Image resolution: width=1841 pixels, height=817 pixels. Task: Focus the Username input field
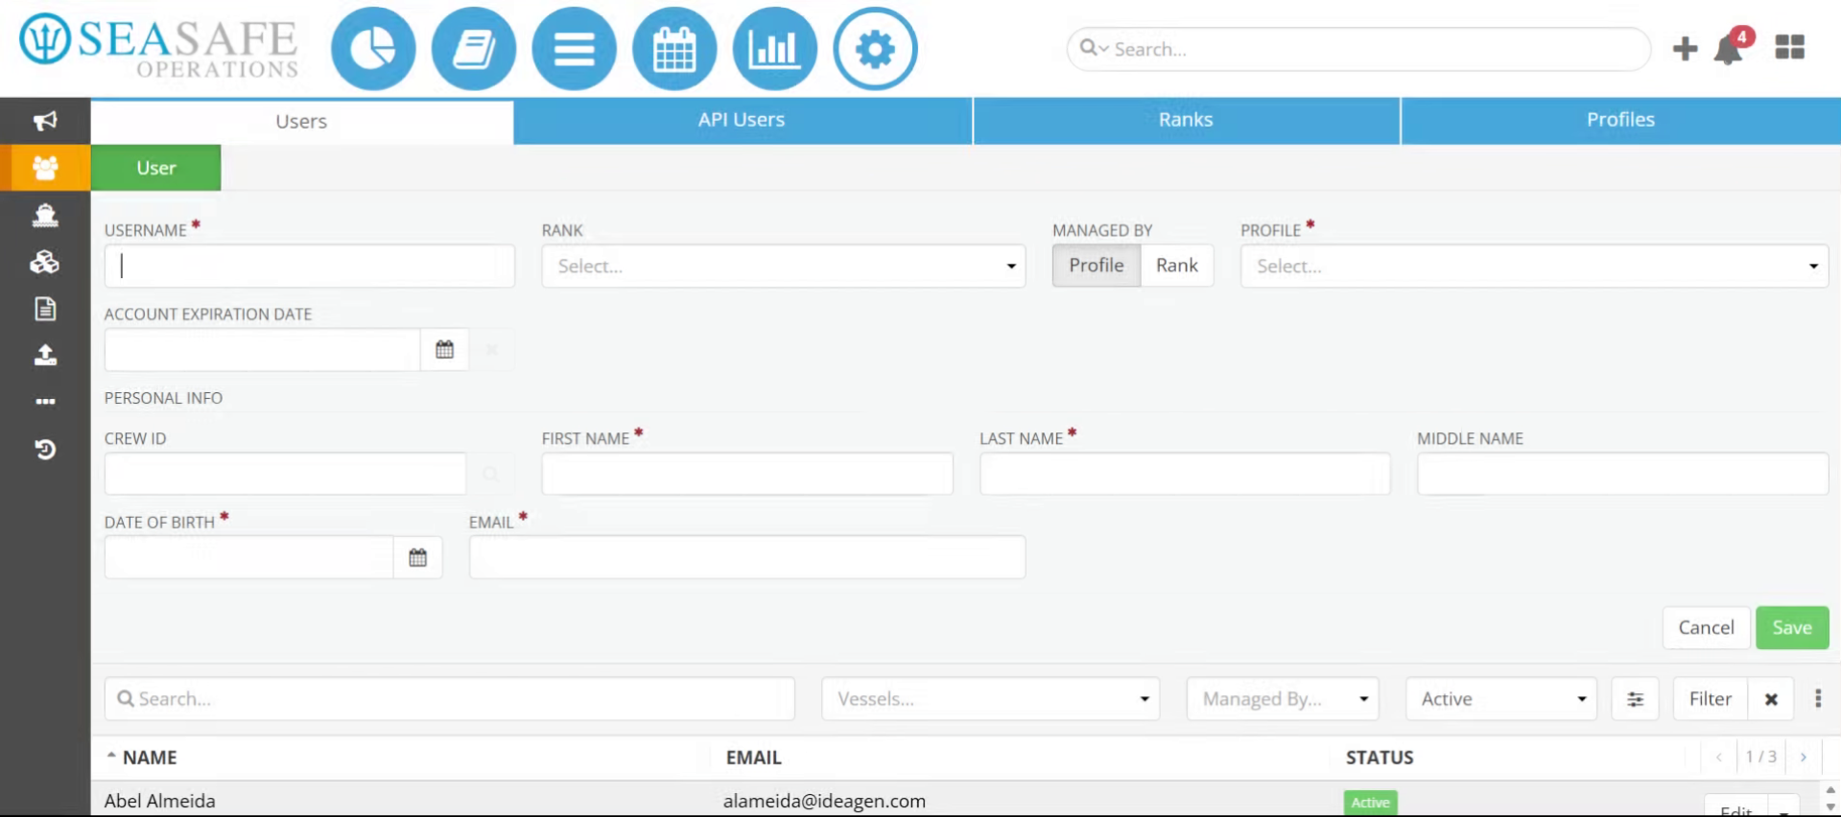(309, 266)
